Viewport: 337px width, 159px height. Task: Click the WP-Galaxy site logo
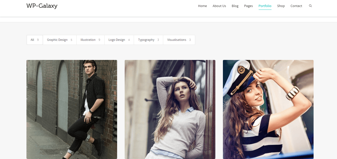[x=42, y=6]
